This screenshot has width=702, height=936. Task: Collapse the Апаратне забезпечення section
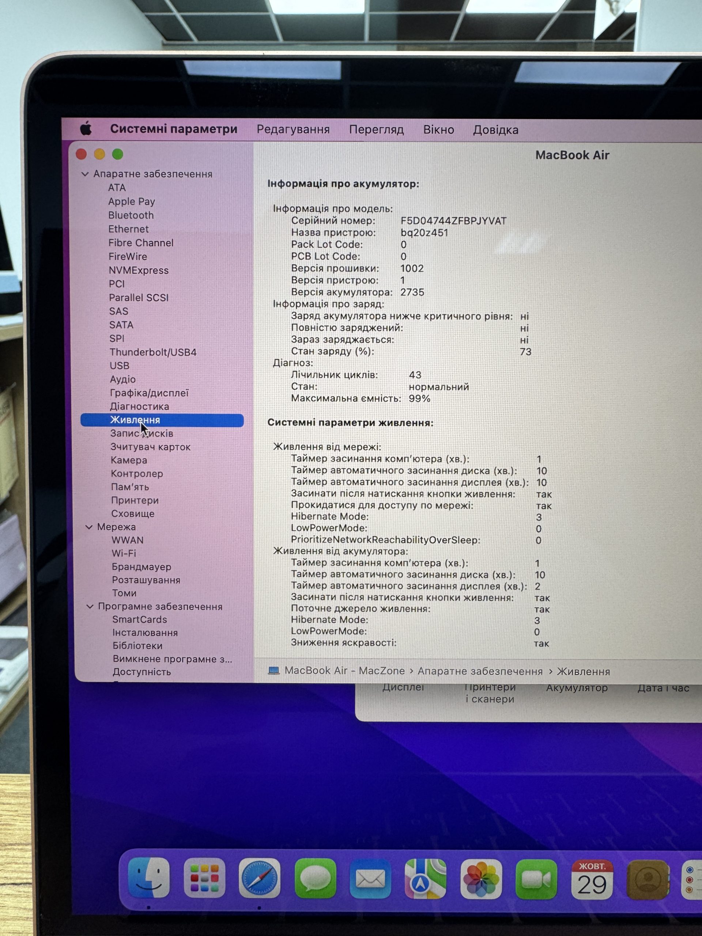pyautogui.click(x=85, y=174)
